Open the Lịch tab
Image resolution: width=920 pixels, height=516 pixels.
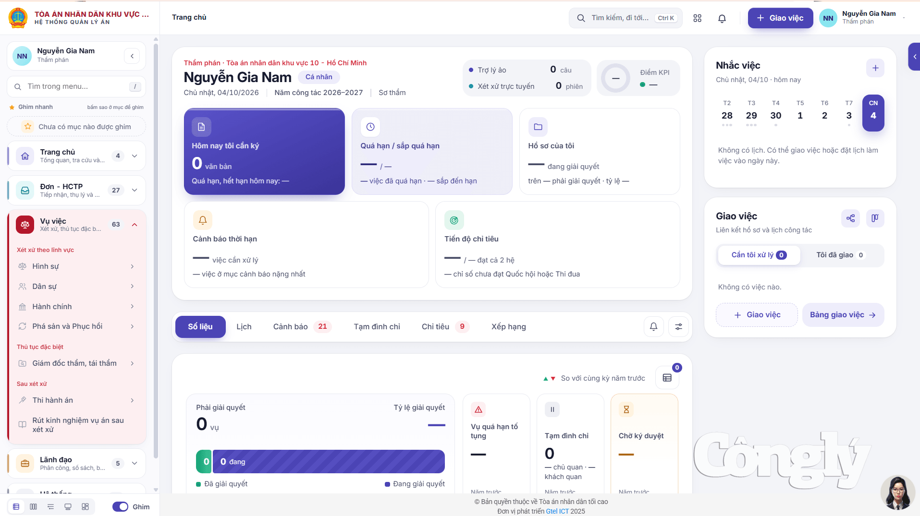pyautogui.click(x=244, y=327)
